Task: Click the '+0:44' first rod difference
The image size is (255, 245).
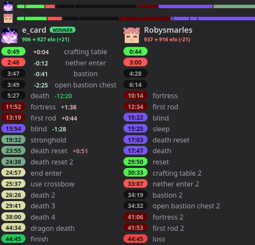Action: [x=69, y=118]
